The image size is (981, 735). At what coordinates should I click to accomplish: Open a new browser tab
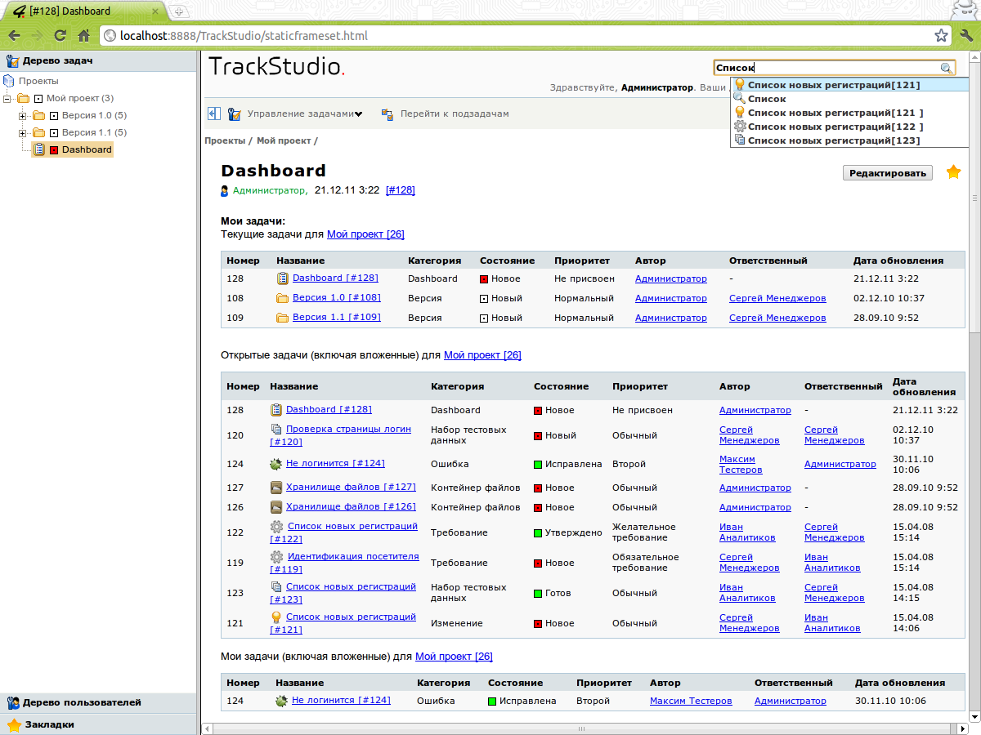[x=179, y=11]
